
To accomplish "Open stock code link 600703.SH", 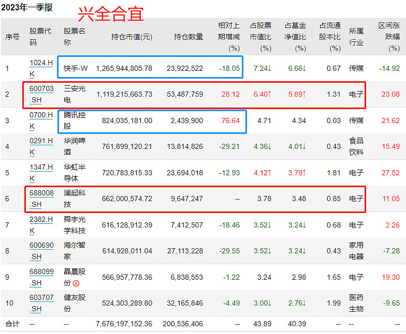I will [x=41, y=94].
